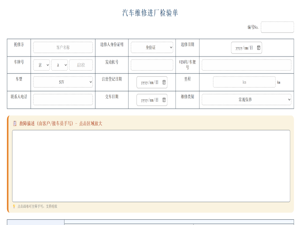The height and width of the screenshot is (225, 300).
Task: Click the lightbulb tip icon
Action: pos(14,206)
